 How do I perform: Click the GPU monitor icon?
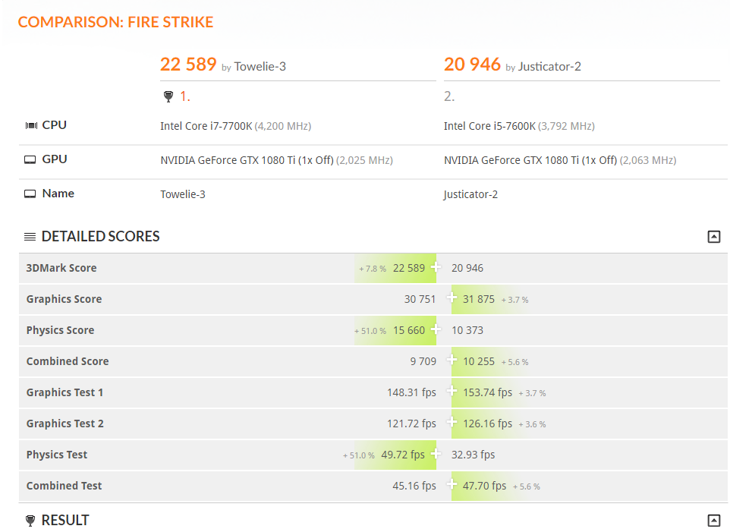(x=30, y=159)
